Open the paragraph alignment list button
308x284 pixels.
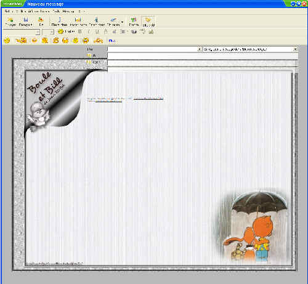pyautogui.click(x=124, y=31)
